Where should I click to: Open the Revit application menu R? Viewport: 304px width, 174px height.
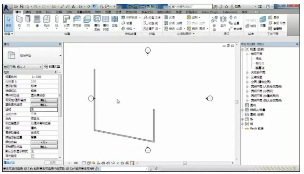coord(7,8)
